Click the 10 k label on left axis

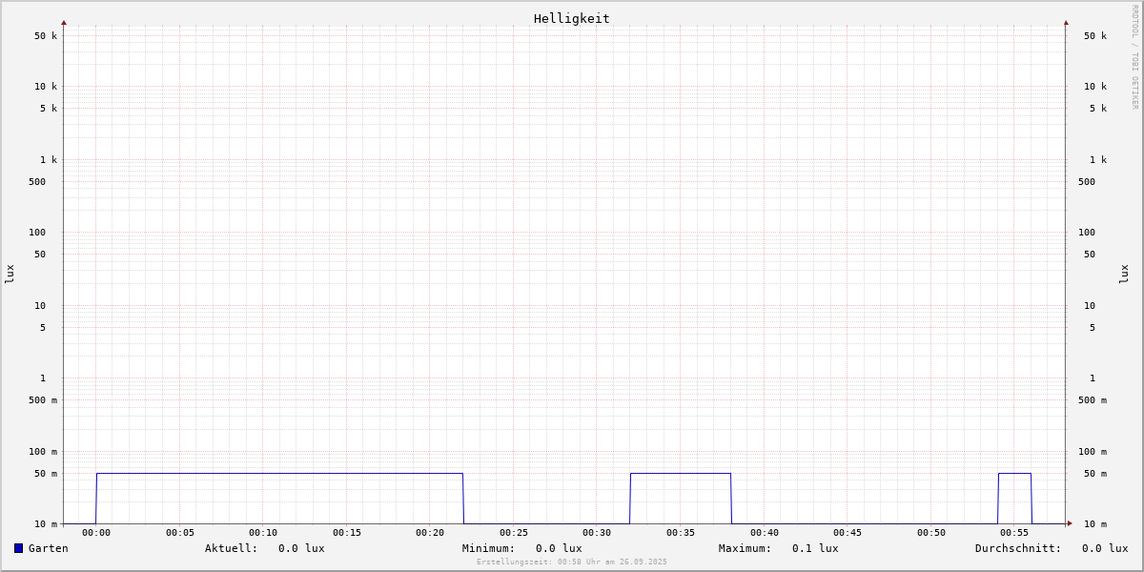coord(46,87)
